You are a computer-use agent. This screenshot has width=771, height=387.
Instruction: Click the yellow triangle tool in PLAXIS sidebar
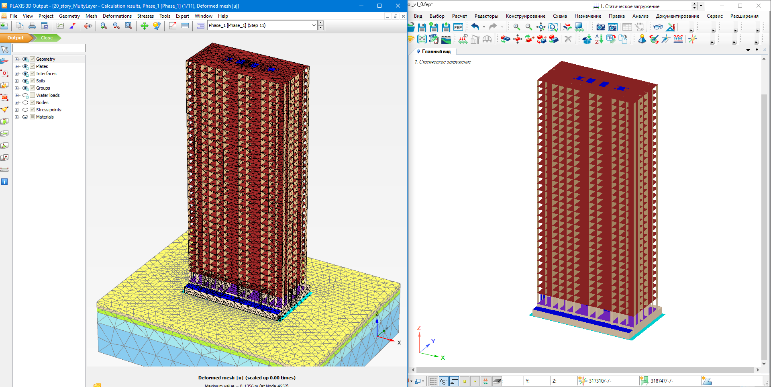pos(4,109)
